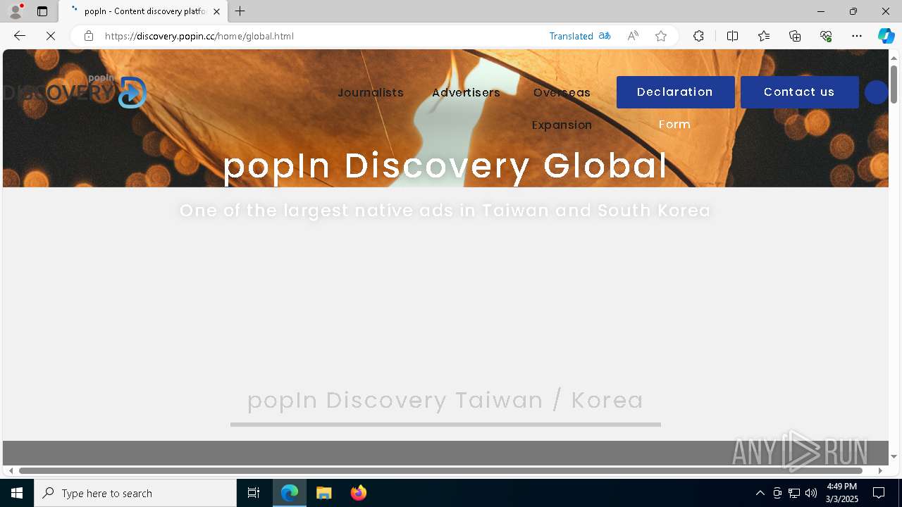Show hidden system tray icons
Image resolution: width=902 pixels, height=507 pixels.
(x=760, y=493)
